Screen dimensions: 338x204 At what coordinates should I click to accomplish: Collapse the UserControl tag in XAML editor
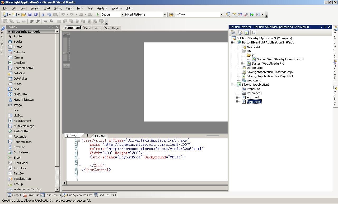(79, 140)
